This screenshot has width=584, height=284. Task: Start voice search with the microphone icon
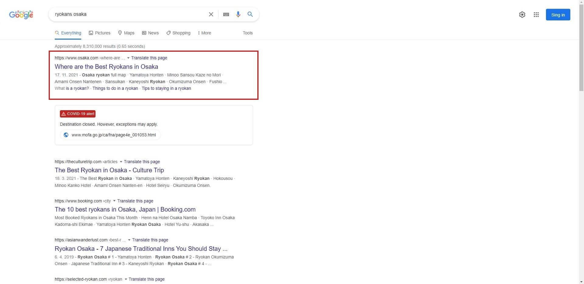[x=238, y=14]
